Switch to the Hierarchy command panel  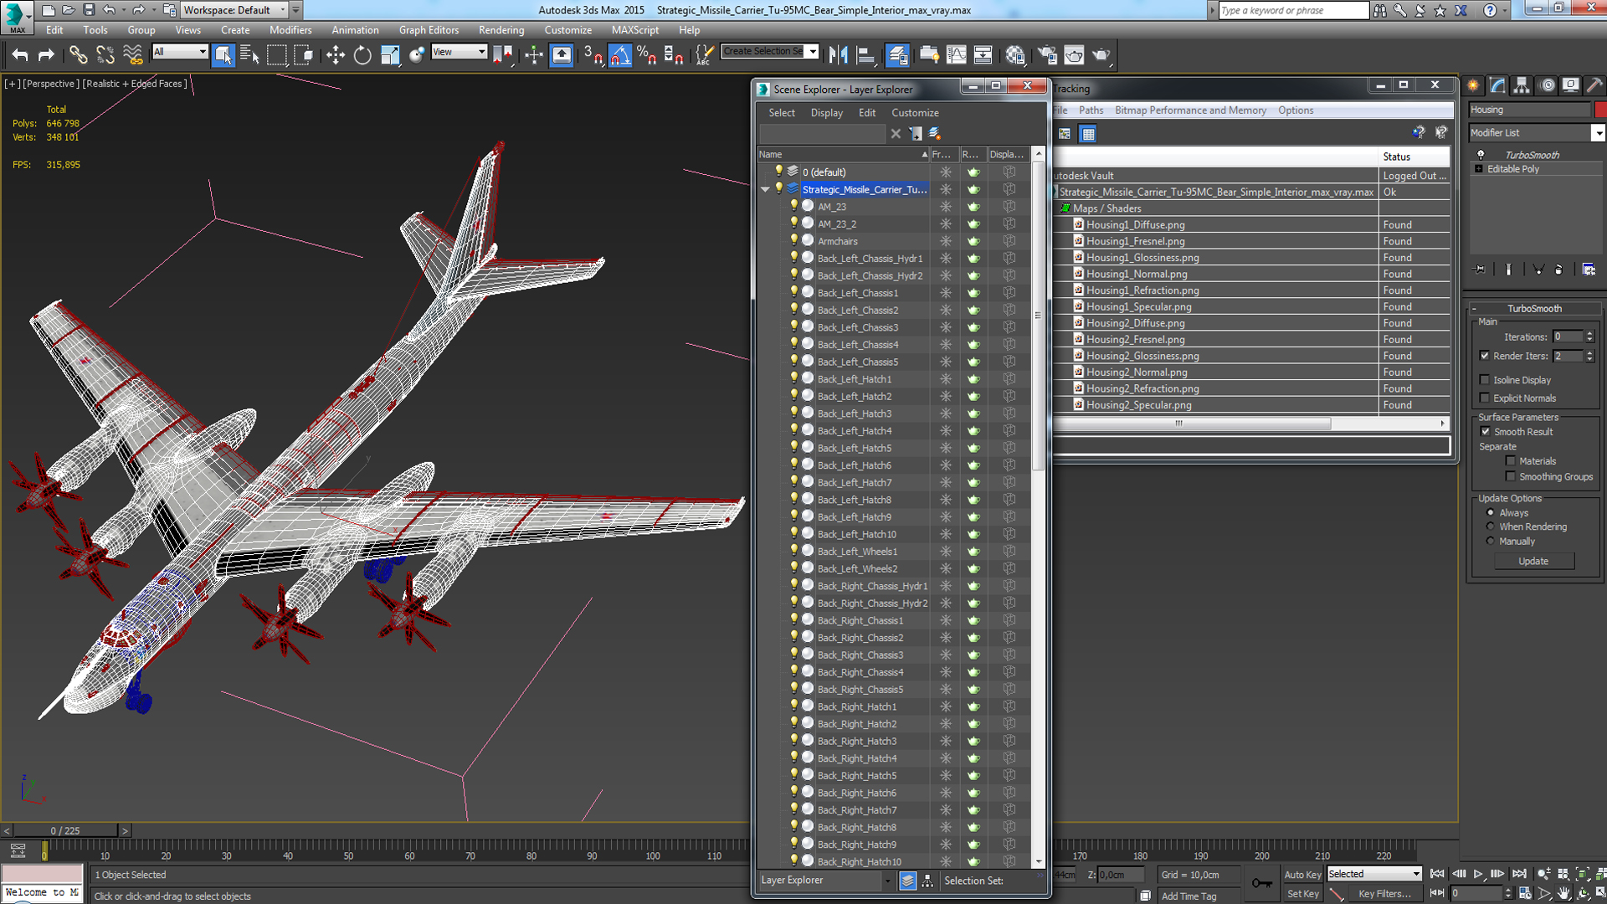pyautogui.click(x=1522, y=85)
